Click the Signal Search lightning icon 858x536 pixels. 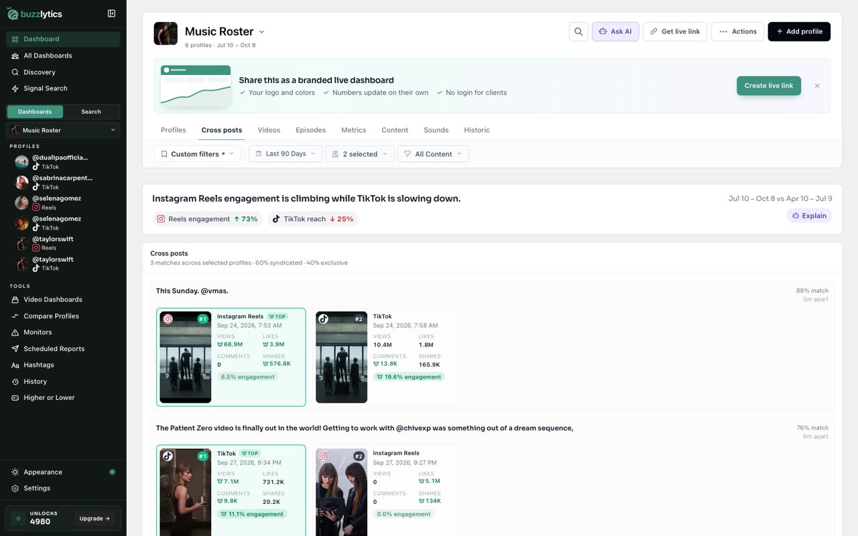(15, 88)
